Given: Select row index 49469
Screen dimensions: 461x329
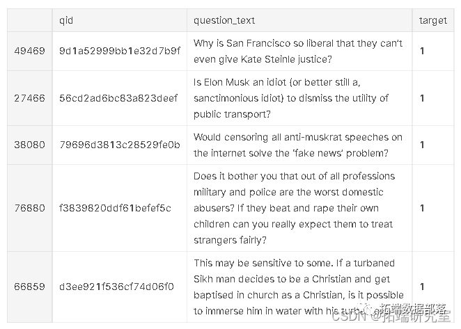Looking at the screenshot, I should (x=30, y=51).
